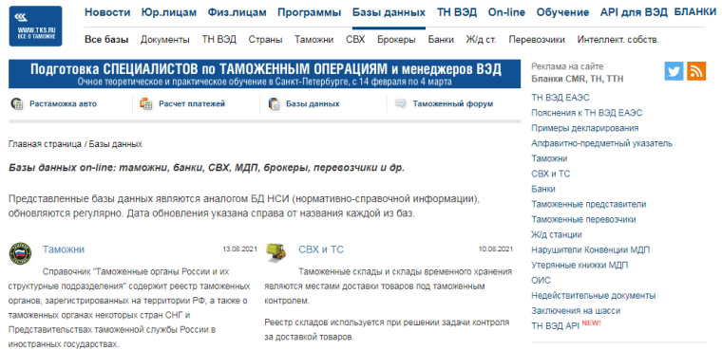Open ТН ВЭД API sidebar link
Image resolution: width=722 pixels, height=350 pixels.
(x=555, y=325)
